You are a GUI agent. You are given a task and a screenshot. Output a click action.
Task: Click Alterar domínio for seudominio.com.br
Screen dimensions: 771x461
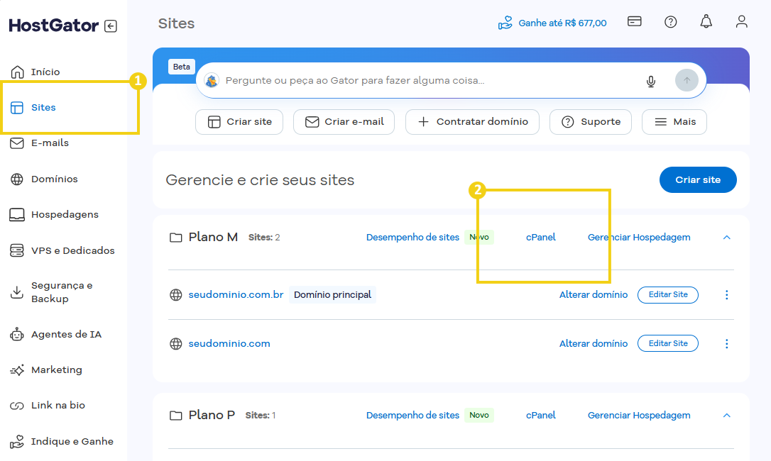tap(594, 295)
